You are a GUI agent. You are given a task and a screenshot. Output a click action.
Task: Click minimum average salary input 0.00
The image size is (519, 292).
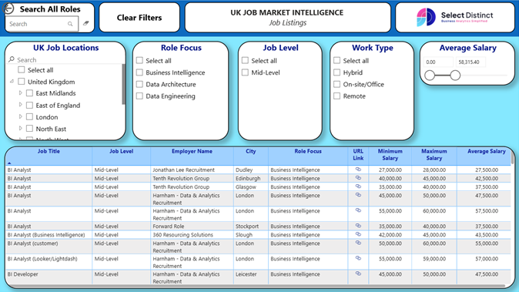[438, 62]
